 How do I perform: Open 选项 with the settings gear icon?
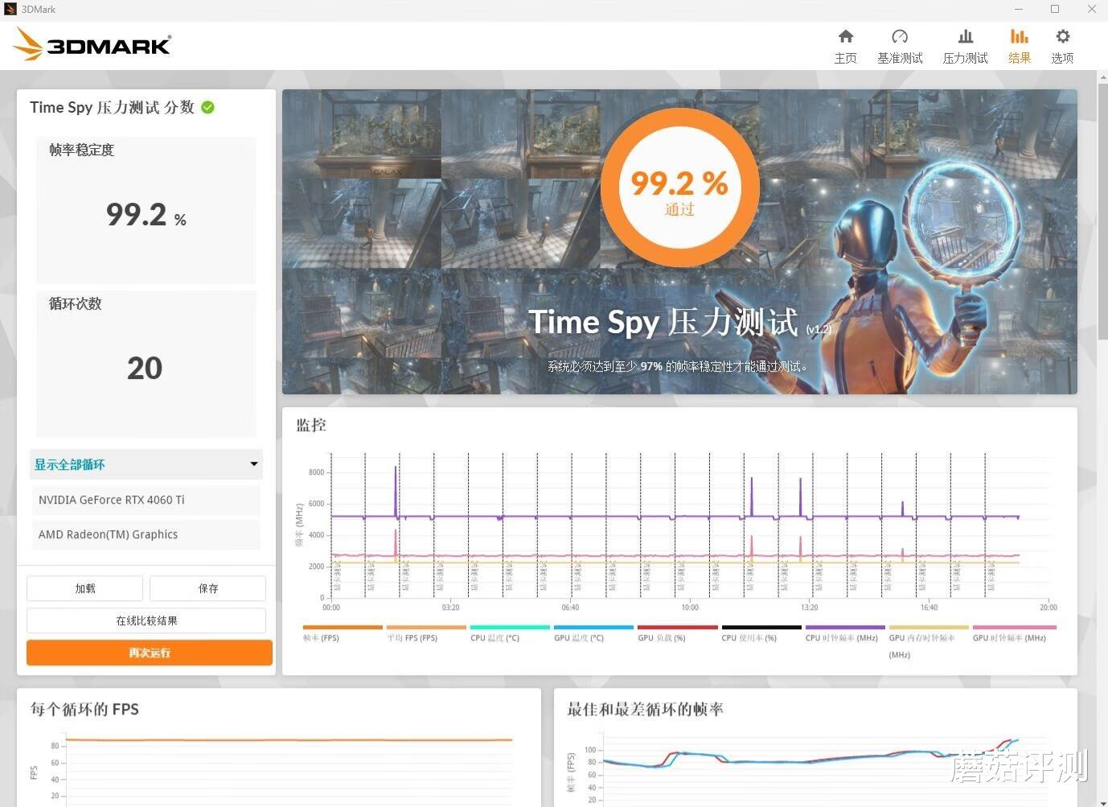(1062, 44)
